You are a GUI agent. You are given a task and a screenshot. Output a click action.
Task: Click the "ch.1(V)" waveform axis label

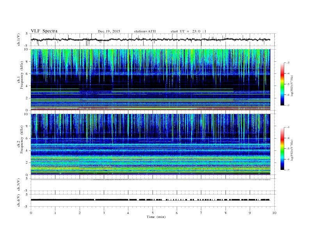click(x=19, y=39)
